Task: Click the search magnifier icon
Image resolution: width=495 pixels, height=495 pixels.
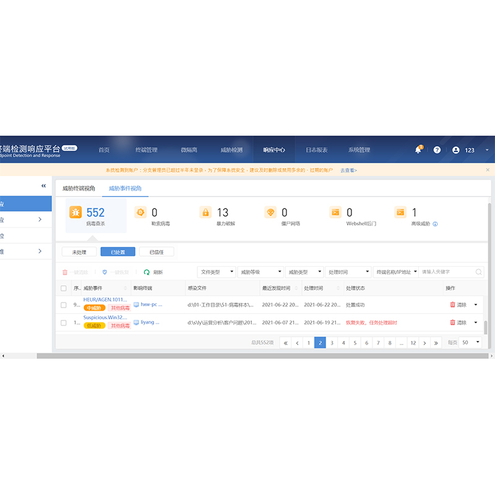Action: click(478, 272)
